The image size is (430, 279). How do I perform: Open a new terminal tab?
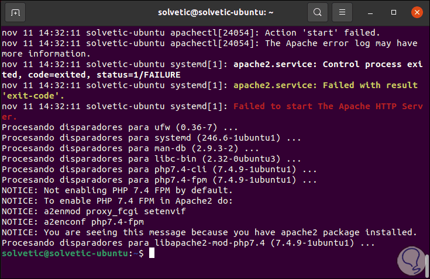pyautogui.click(x=15, y=12)
